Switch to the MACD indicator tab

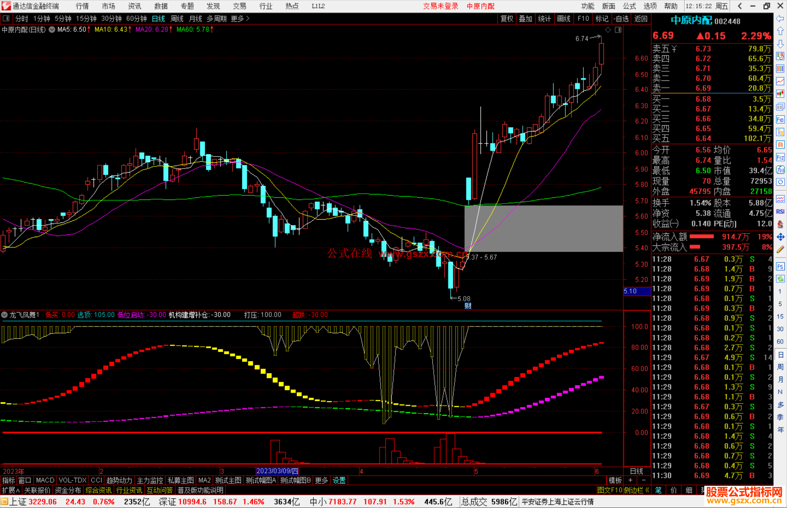point(45,480)
